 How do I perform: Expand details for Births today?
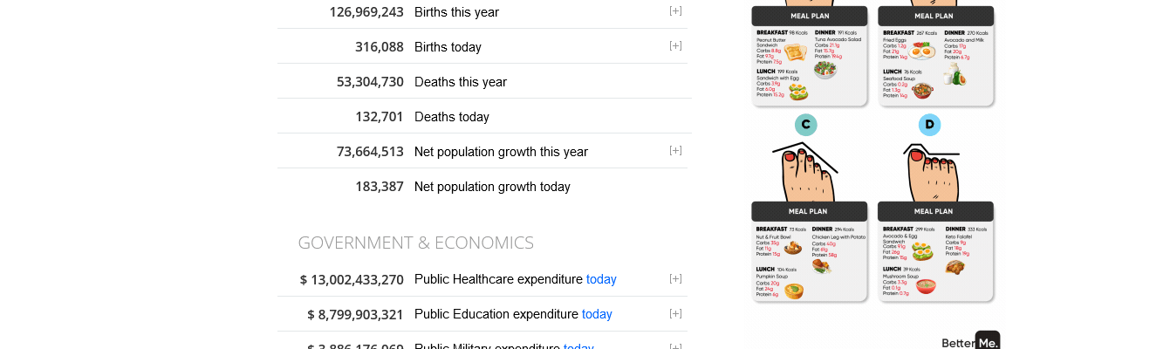675,45
